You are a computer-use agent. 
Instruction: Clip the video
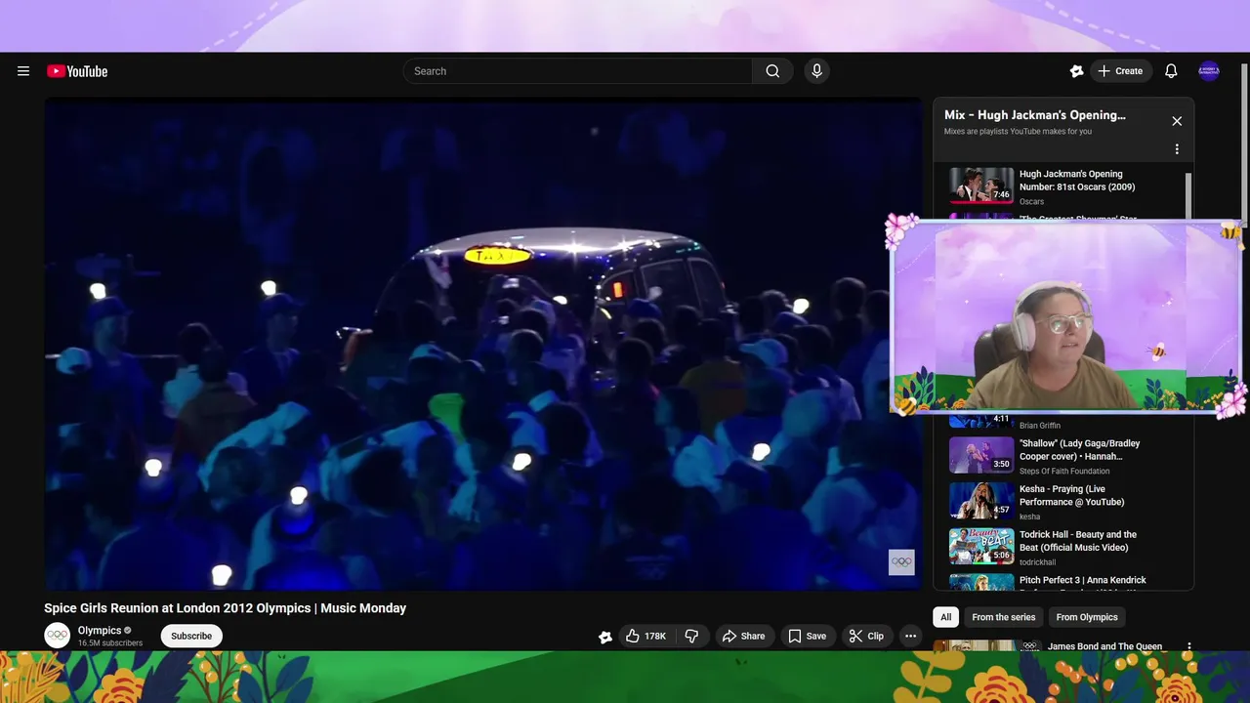click(866, 636)
